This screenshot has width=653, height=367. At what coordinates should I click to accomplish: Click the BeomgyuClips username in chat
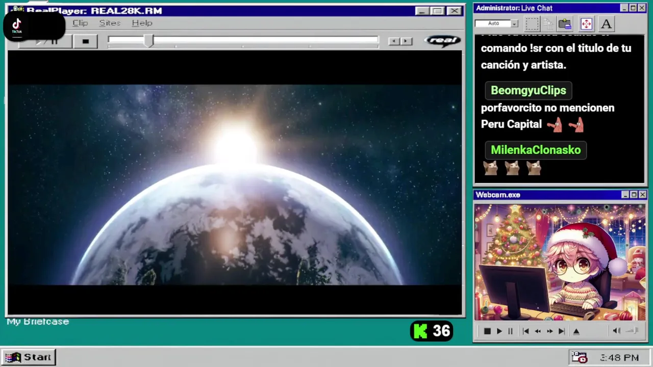529,90
